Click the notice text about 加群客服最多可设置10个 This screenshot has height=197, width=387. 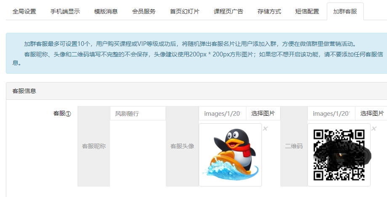[x=190, y=44]
